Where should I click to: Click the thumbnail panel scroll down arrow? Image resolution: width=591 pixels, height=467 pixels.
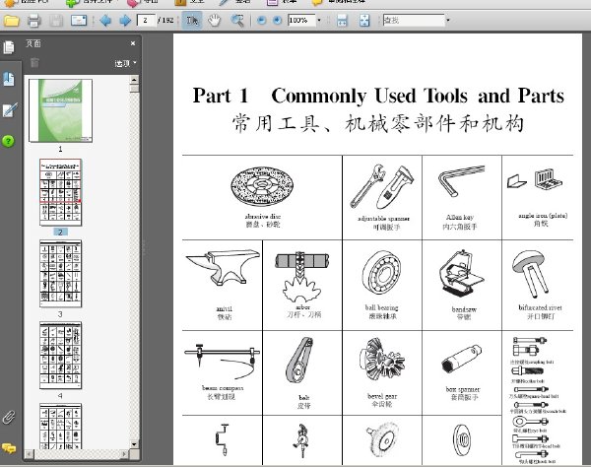tap(134, 444)
